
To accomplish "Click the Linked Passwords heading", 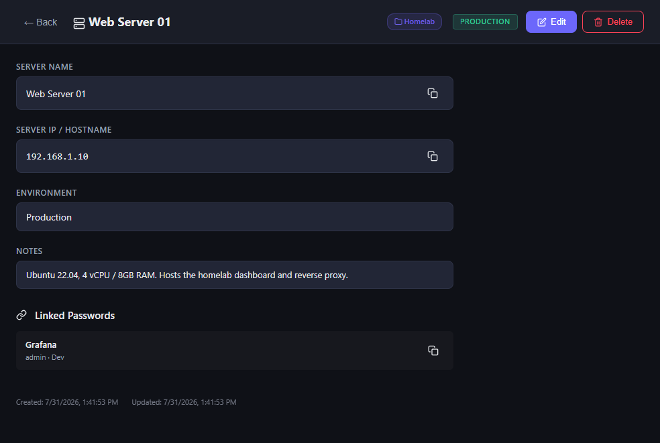I will (x=74, y=316).
